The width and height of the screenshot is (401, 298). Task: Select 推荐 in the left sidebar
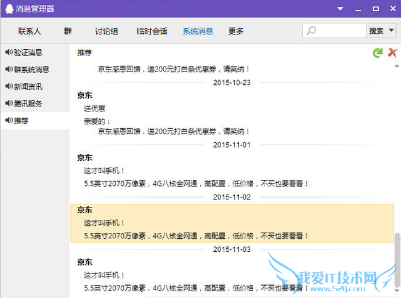pos(21,121)
